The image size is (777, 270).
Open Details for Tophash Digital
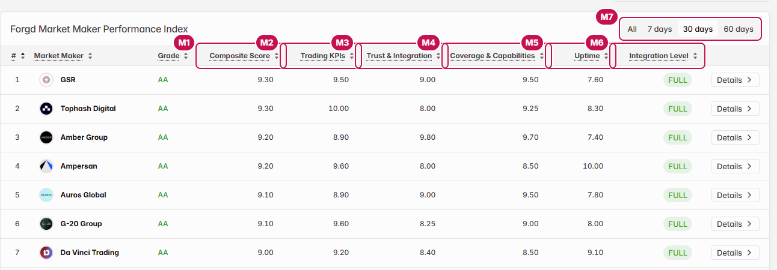[735, 109]
